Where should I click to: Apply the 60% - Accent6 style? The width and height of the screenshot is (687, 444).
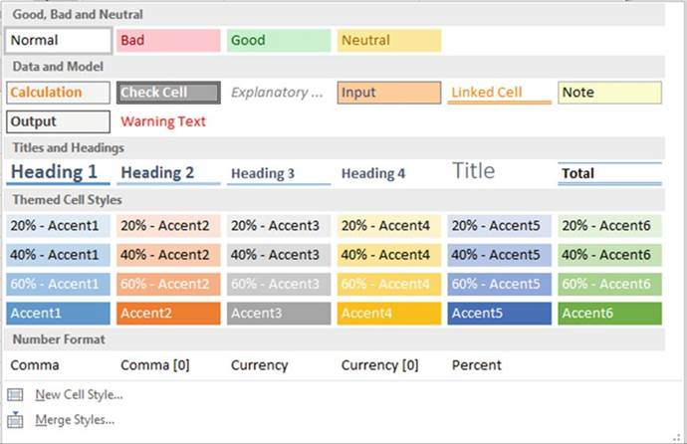pyautogui.click(x=609, y=284)
